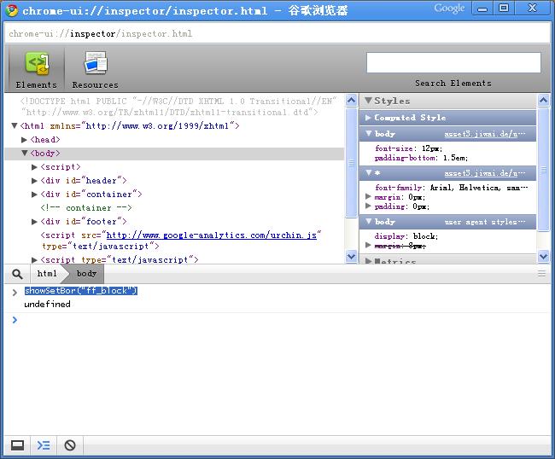555x459 pixels.
Task: Expand the head node
Action: [x=26, y=140]
